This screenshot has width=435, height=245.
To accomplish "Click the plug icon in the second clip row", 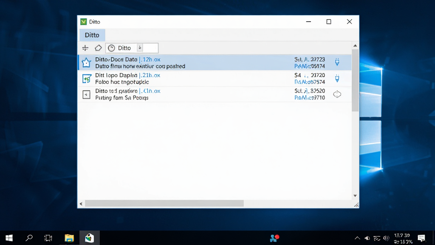I will pyautogui.click(x=337, y=78).
